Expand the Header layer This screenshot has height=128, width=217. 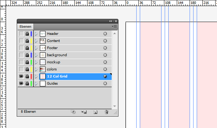pyautogui.click(x=36, y=34)
